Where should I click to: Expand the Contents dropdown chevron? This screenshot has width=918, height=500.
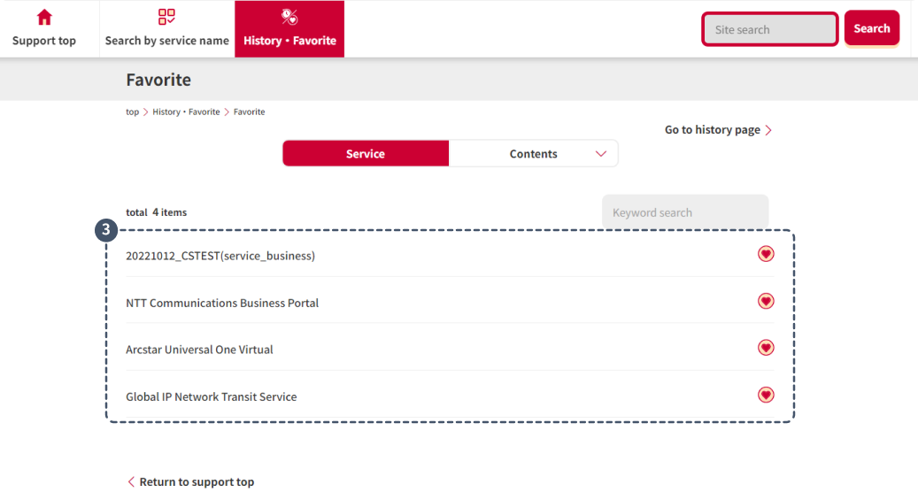601,153
